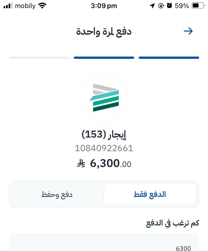
Task: Select the الدفع فقط option
Action: pos(150,194)
